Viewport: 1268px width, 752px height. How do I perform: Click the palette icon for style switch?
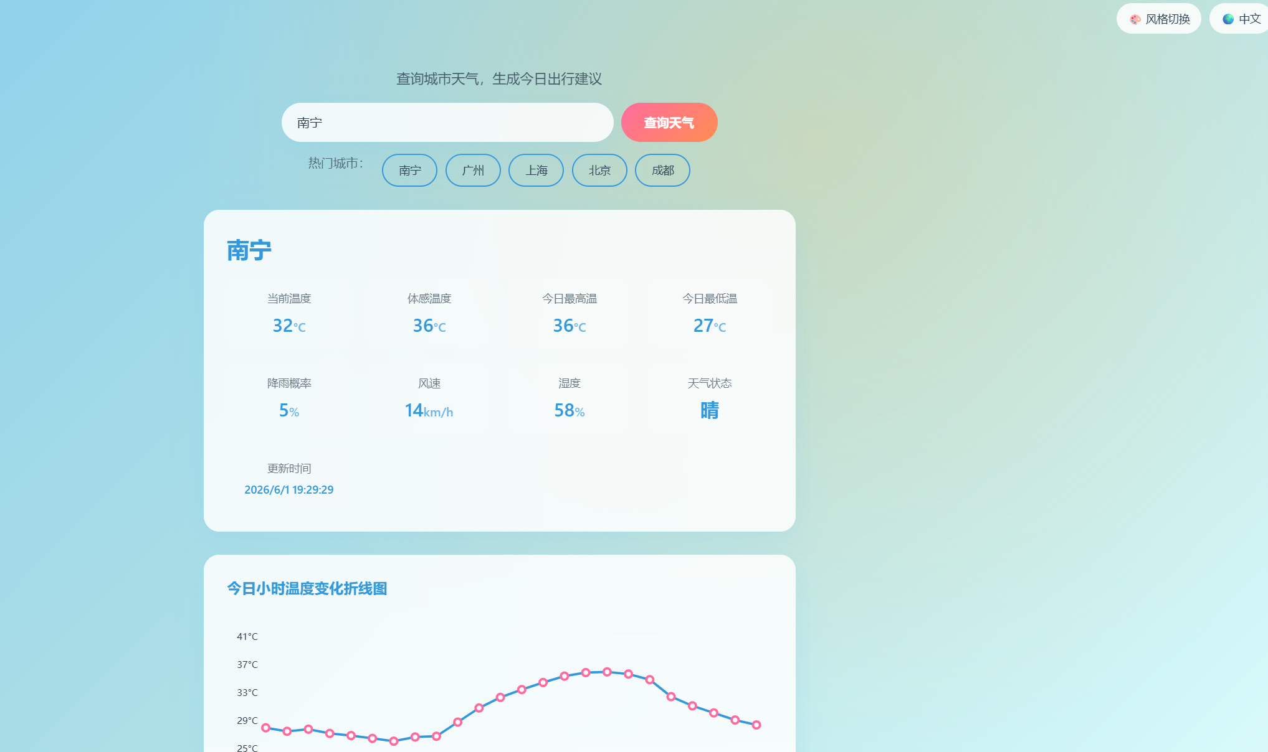click(1135, 19)
